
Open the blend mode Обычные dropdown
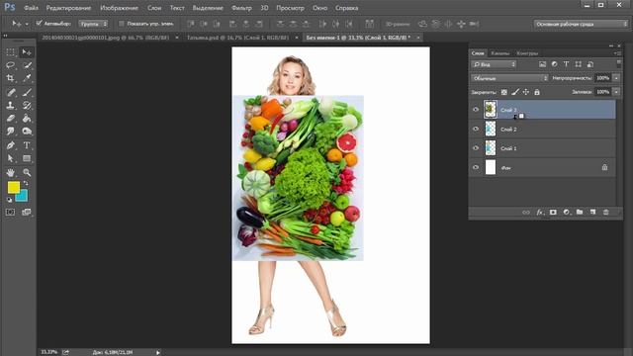click(509, 78)
